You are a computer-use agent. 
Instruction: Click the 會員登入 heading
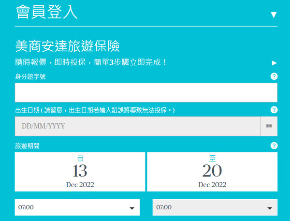click(x=46, y=12)
